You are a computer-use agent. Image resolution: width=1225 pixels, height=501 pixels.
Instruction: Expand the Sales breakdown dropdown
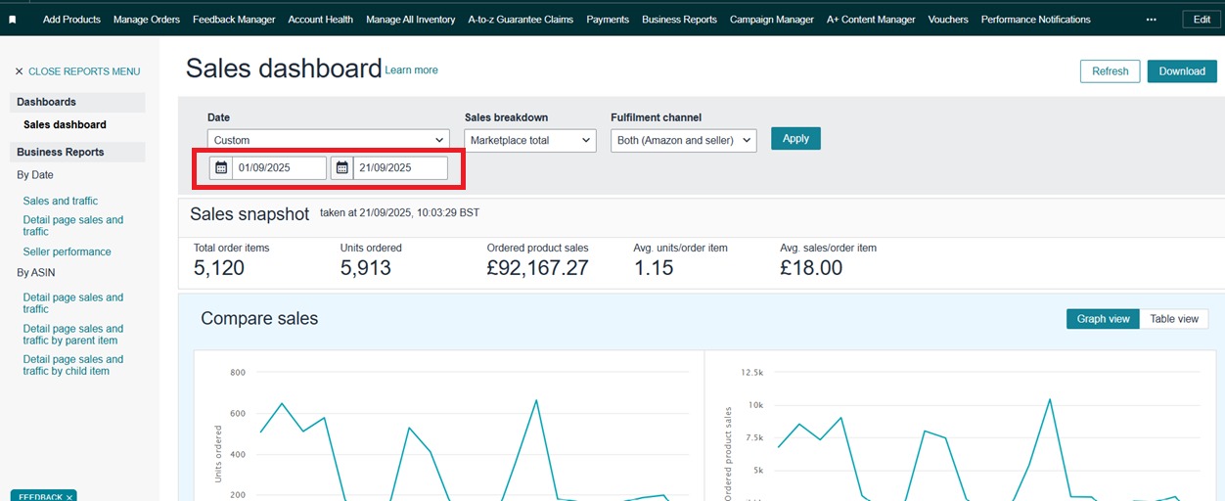[x=529, y=140]
